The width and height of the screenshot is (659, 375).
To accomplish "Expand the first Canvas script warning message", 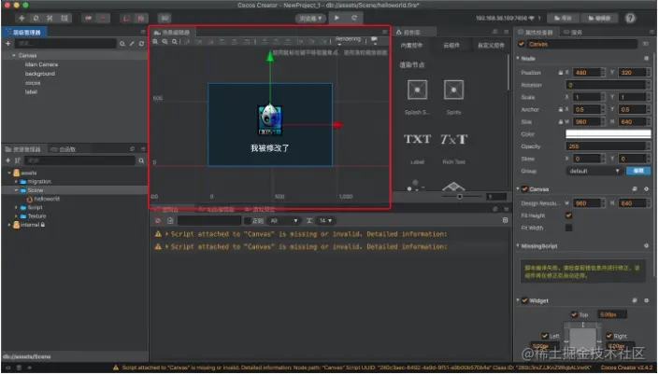I will pyautogui.click(x=166, y=234).
